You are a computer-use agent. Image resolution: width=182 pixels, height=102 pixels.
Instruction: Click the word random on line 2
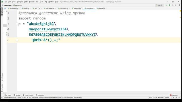tap(39, 18)
